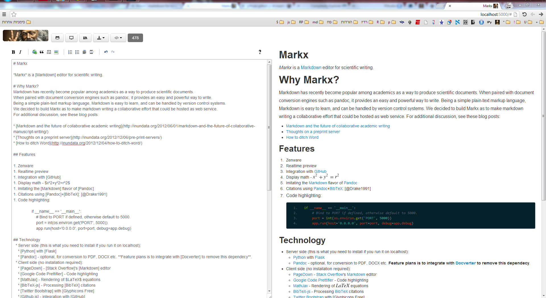This screenshot has height=298, width=546.
Task: Open the Stack Overflow link
Action: 330,274
